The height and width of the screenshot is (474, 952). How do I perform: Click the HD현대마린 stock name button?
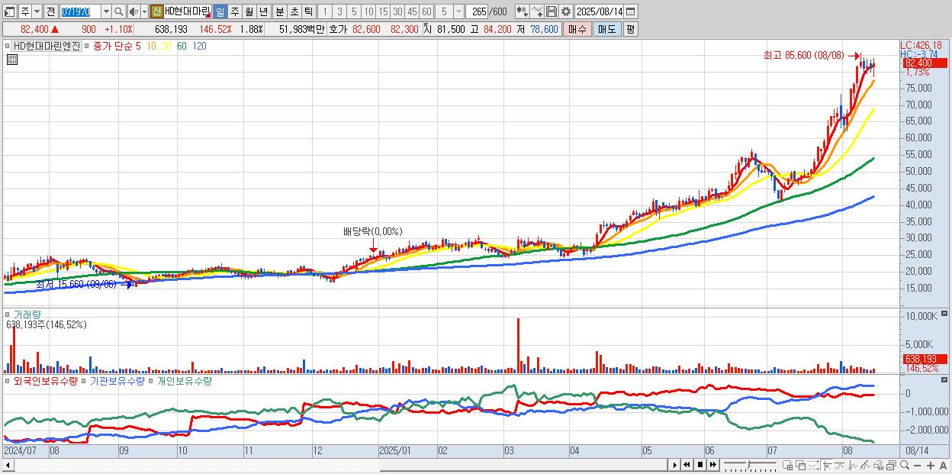click(x=187, y=11)
